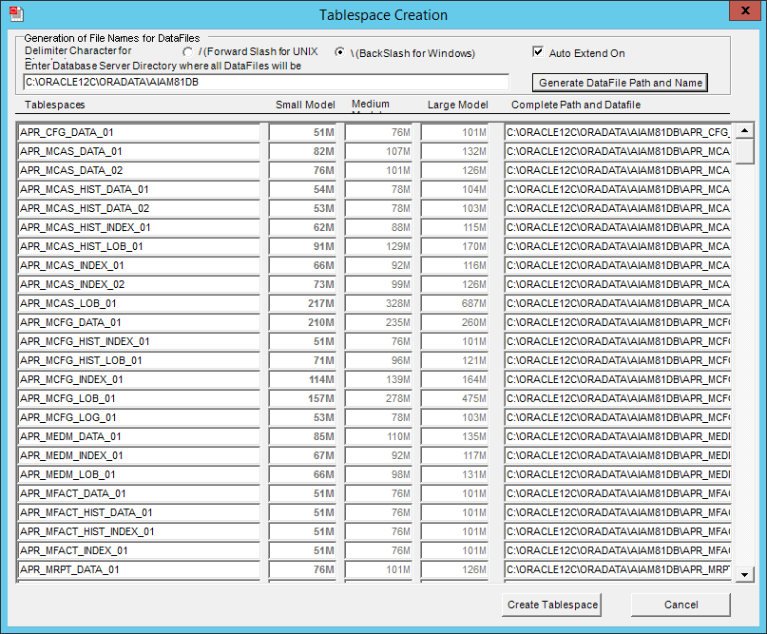Screen dimensions: 767x634
Task: Click Medium Model size 129M for APR_MCAS_HIST_LOB_01
Action: (x=378, y=246)
